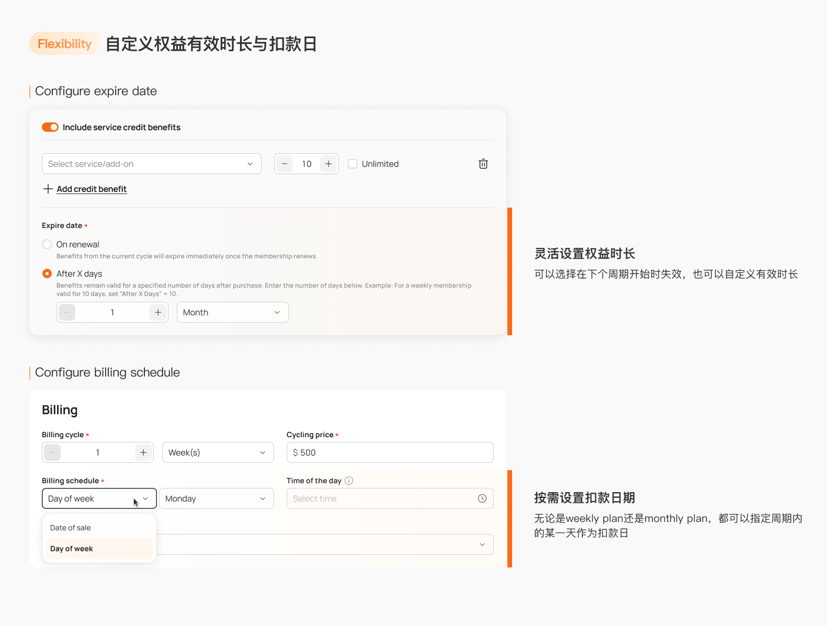Check the Unlimited checkbox
The image size is (827, 626).
click(353, 164)
